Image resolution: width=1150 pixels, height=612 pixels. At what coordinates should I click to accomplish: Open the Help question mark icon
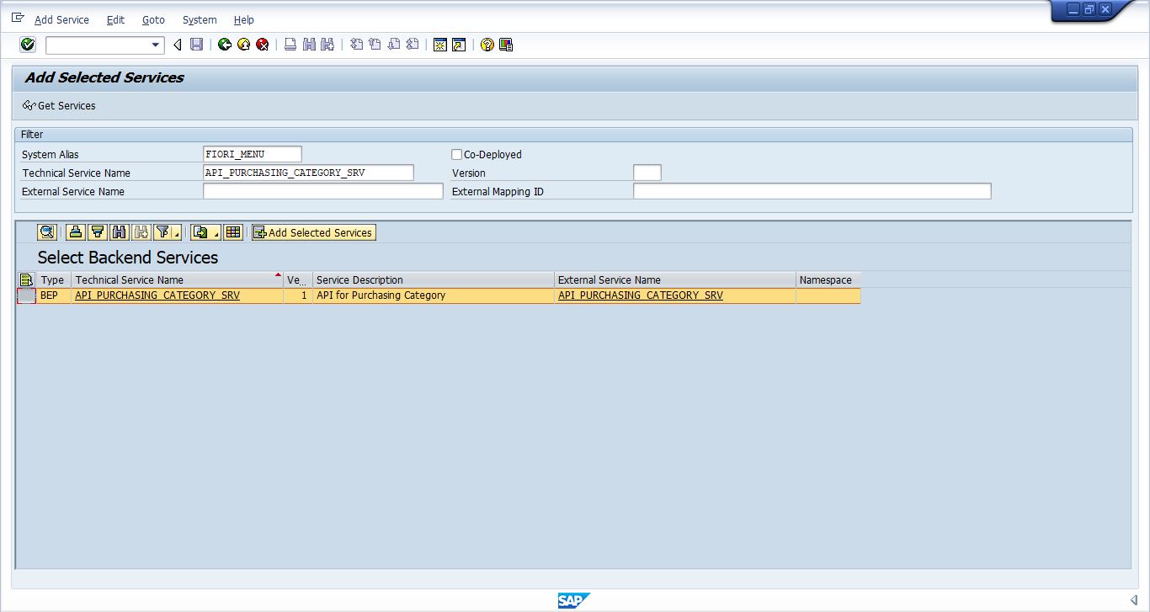tap(487, 45)
